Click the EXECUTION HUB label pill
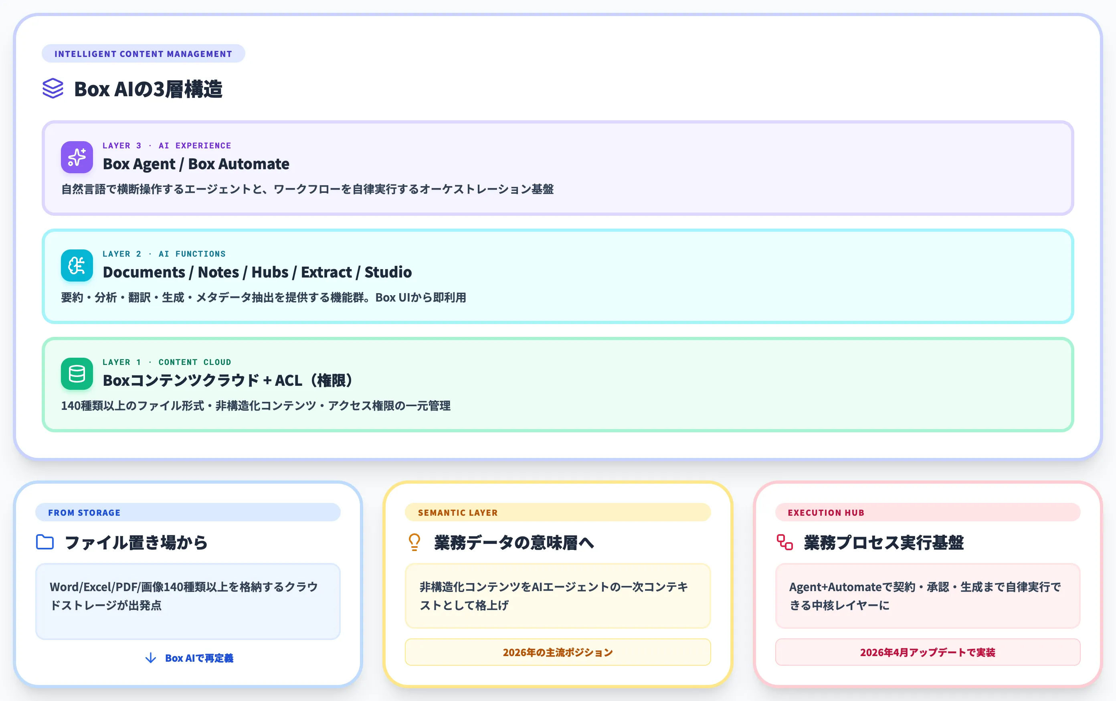This screenshot has height=701, width=1116. tap(927, 512)
